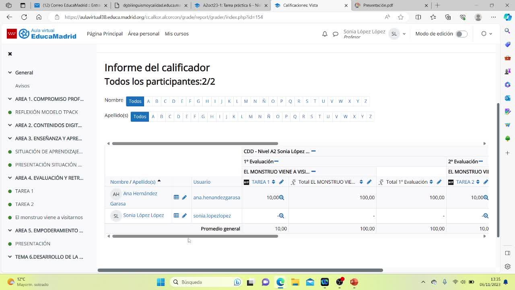The width and height of the screenshot is (515, 290).
Task: Collapse AREA 3. ENSEÑANZA Y APRE... section
Action: pyautogui.click(x=10, y=139)
